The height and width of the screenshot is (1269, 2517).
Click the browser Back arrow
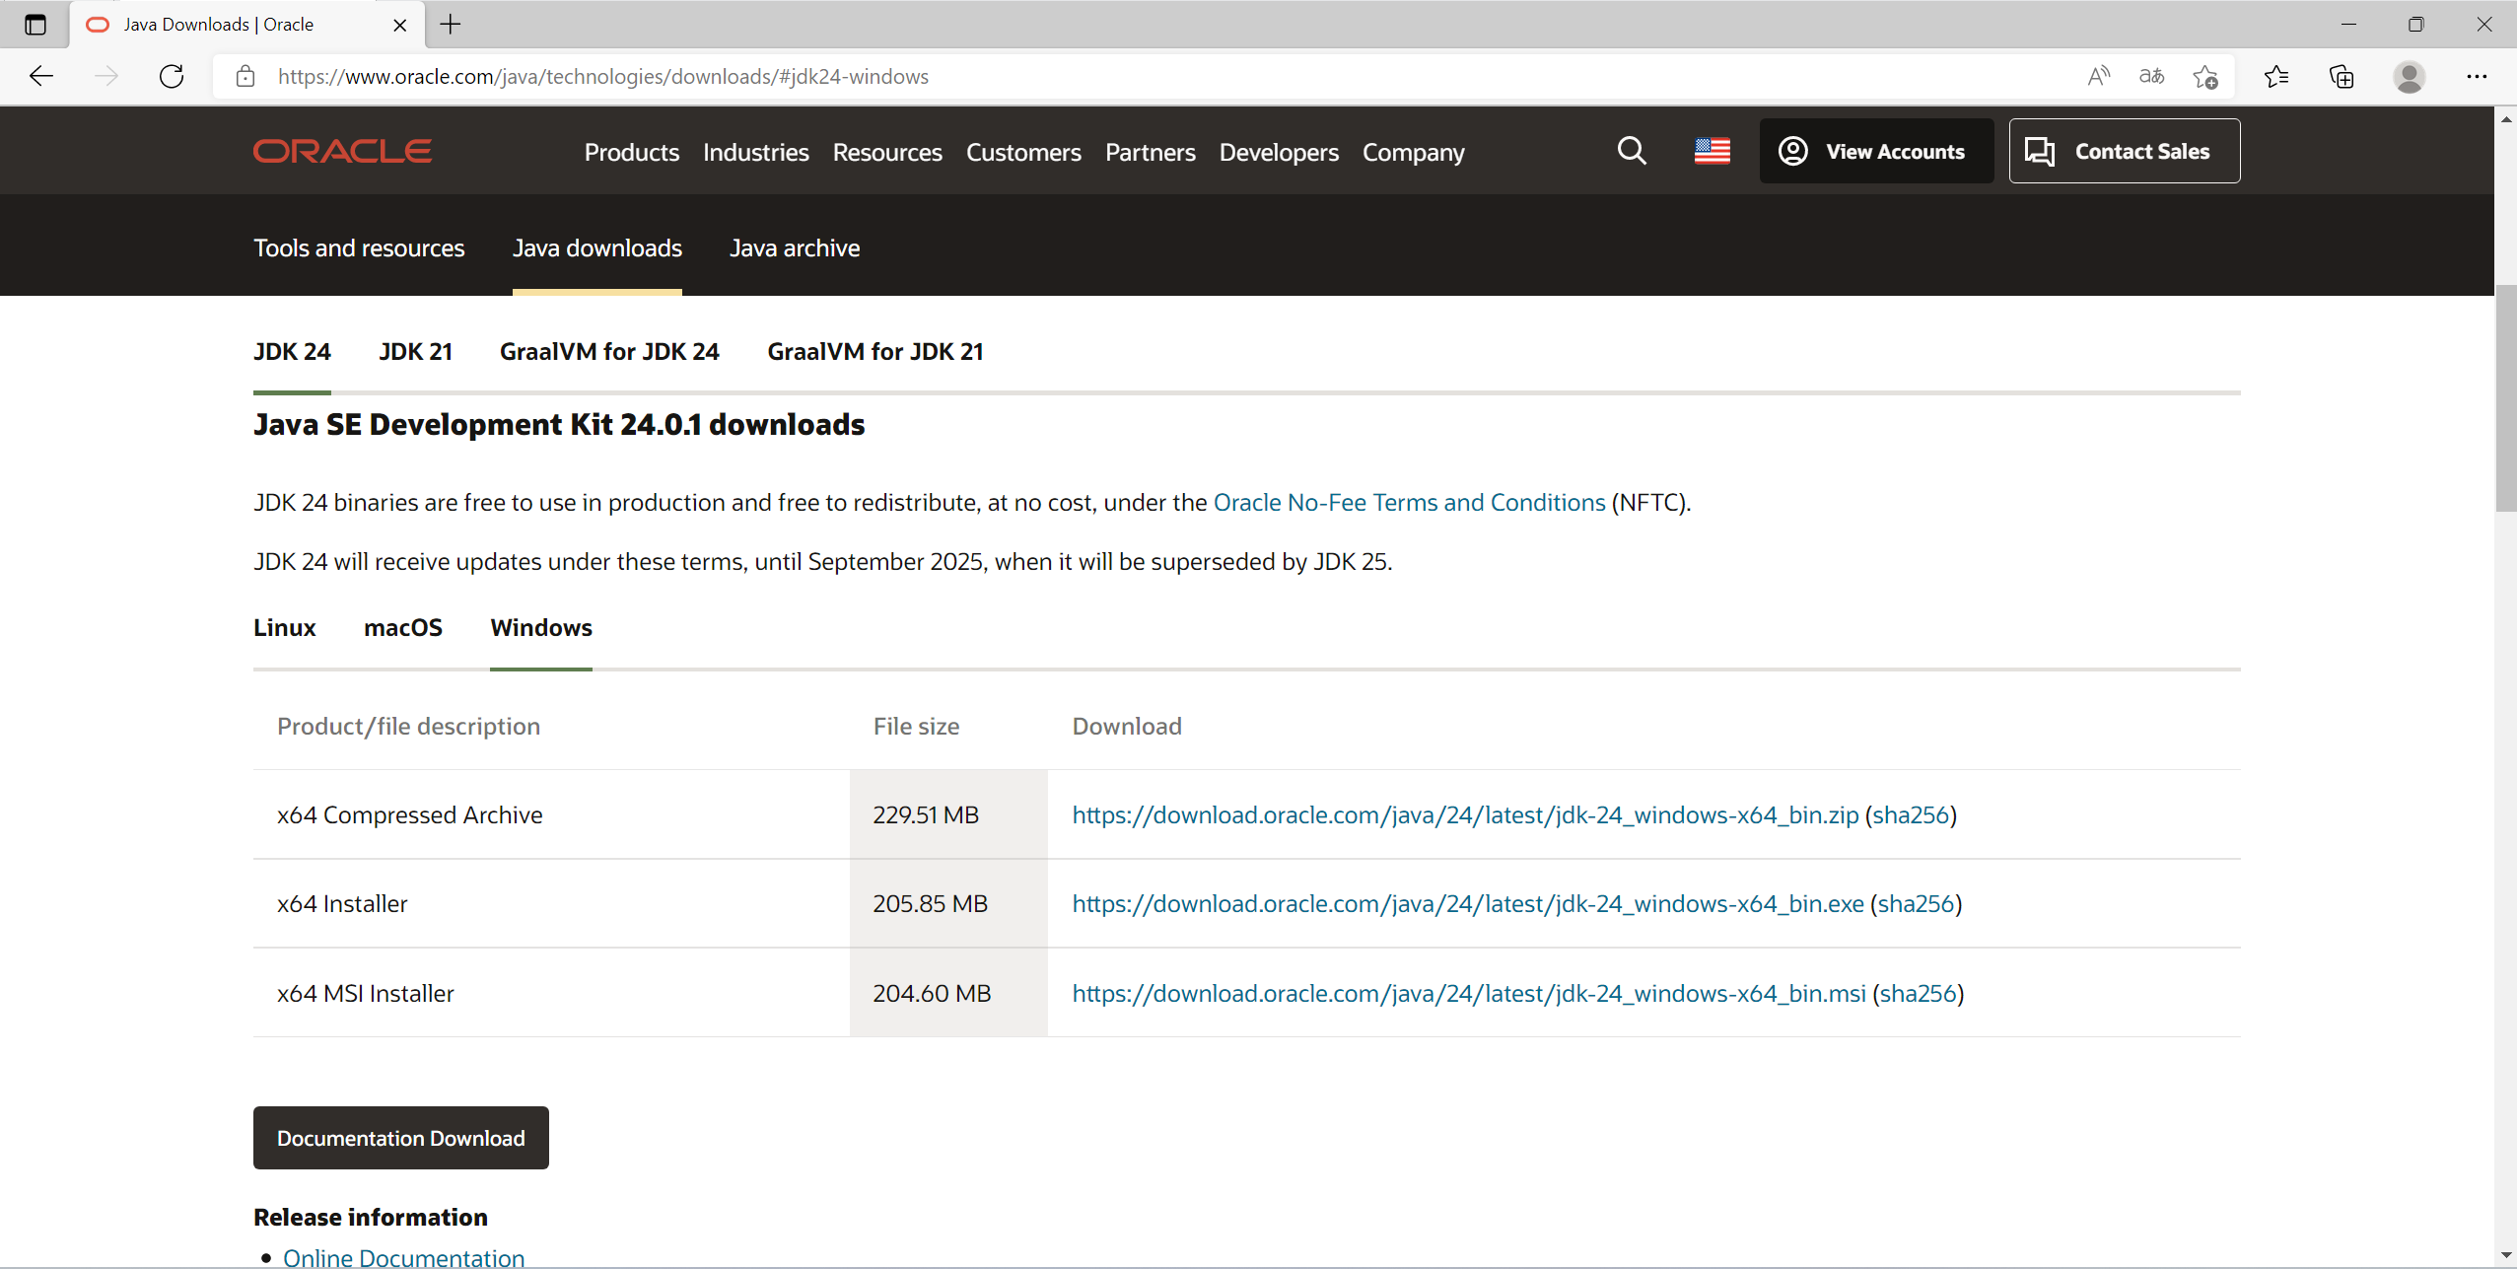41,76
